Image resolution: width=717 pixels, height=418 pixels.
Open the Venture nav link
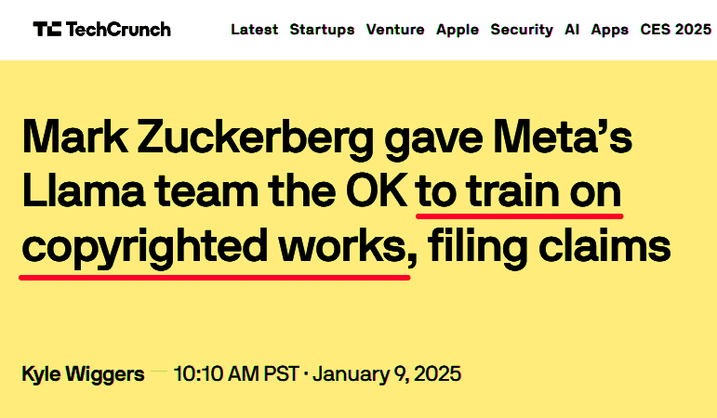pyautogui.click(x=395, y=29)
